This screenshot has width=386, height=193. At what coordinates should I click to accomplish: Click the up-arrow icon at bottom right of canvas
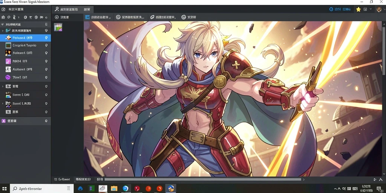click(380, 180)
